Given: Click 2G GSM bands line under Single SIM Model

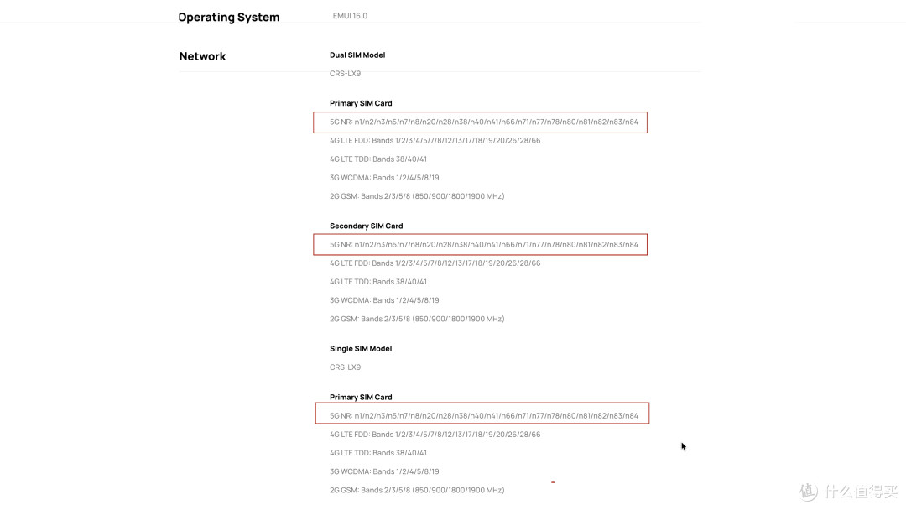Looking at the screenshot, I should (x=417, y=491).
